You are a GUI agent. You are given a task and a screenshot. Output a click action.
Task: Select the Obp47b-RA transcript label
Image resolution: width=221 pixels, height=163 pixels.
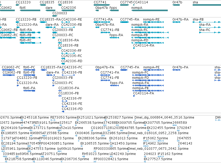(105, 24)
